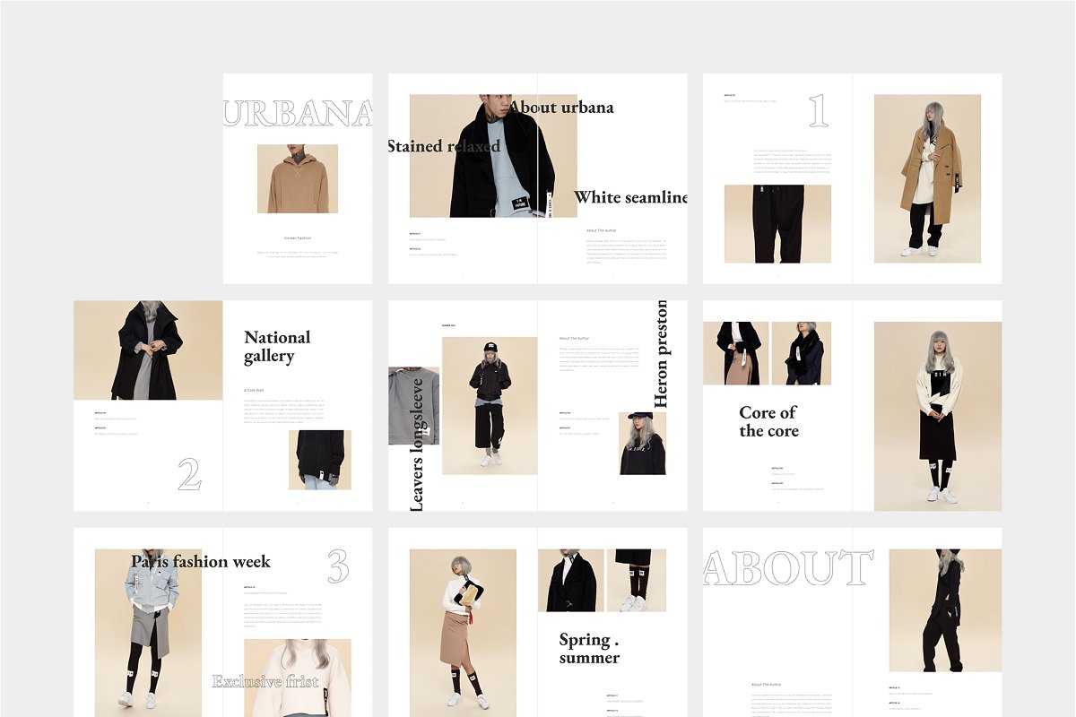Click the "National gallery" heading

(277, 347)
